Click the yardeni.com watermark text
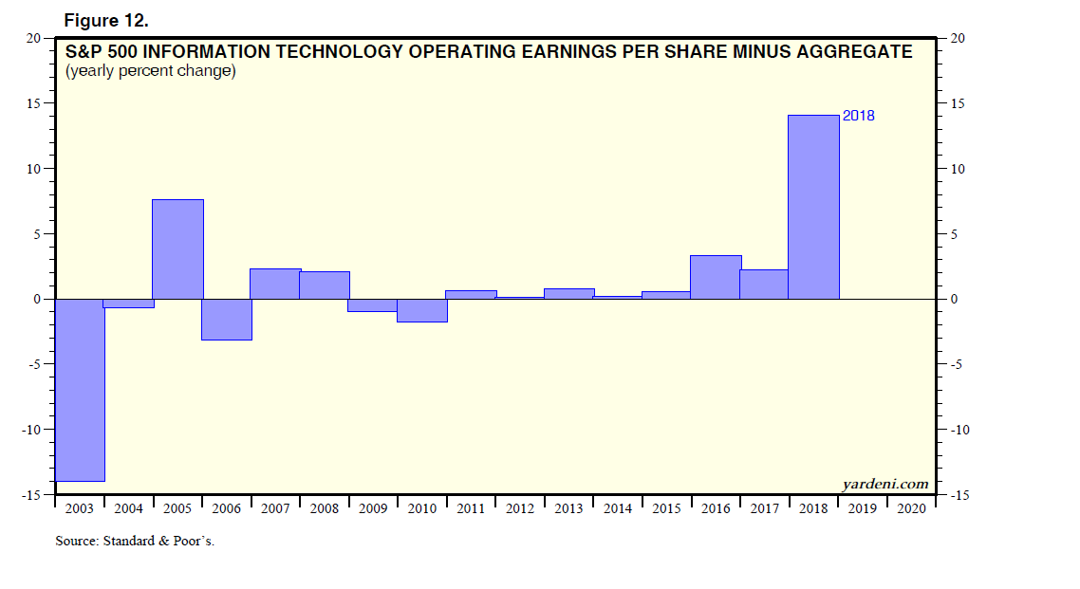This screenshot has height=589, width=1080. pyautogui.click(x=884, y=484)
